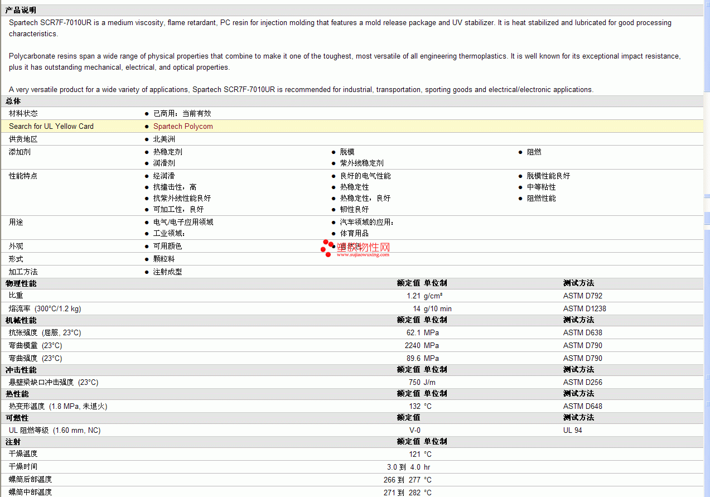Click the 注射成型 value

pyautogui.click(x=168, y=272)
